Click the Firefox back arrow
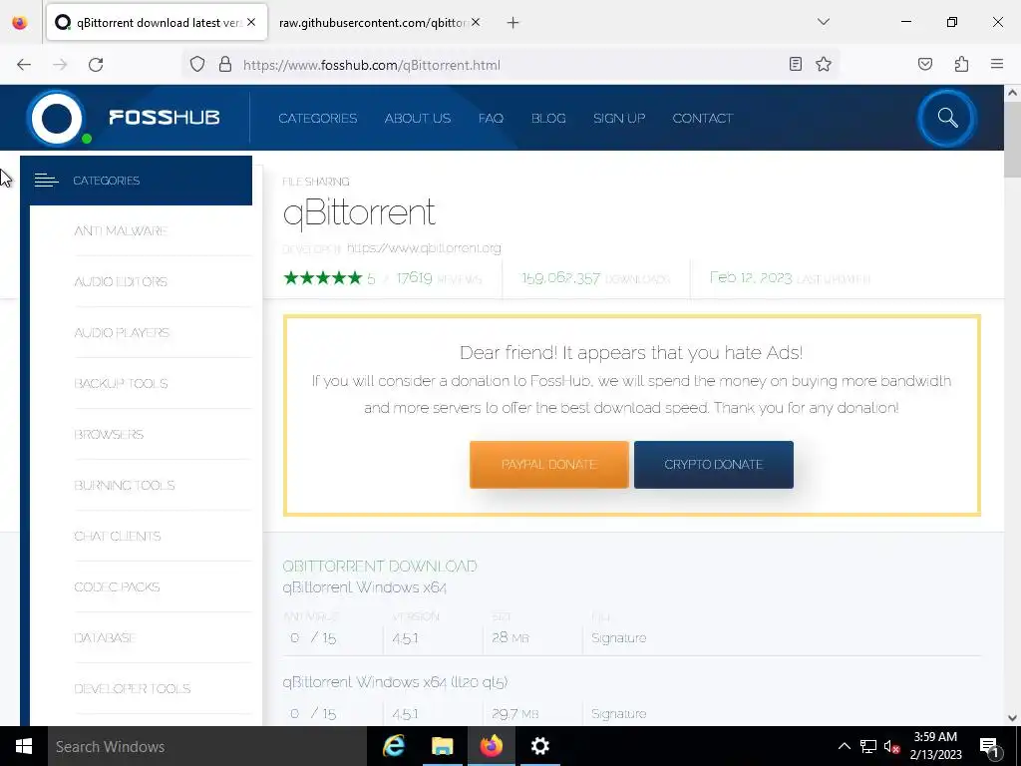 point(24,65)
